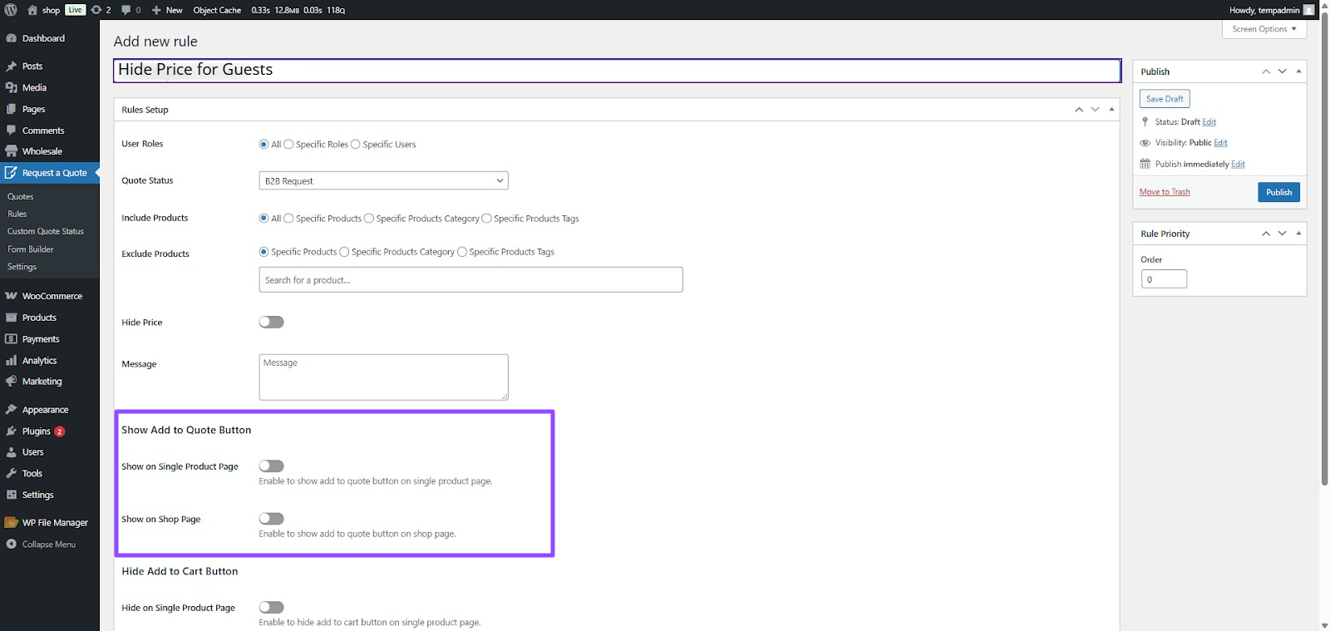
Task: Click the Wholesale store icon
Action: (11, 151)
